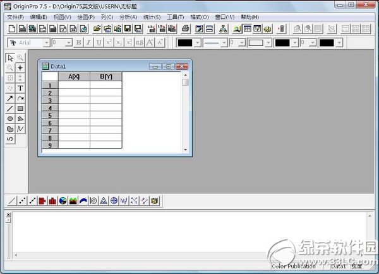Open the fill pattern dropdown with white box
The height and width of the screenshot is (274, 379).
(x=268, y=43)
